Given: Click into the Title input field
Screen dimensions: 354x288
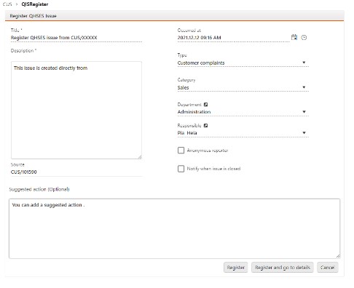Looking at the screenshot, I should [x=76, y=38].
